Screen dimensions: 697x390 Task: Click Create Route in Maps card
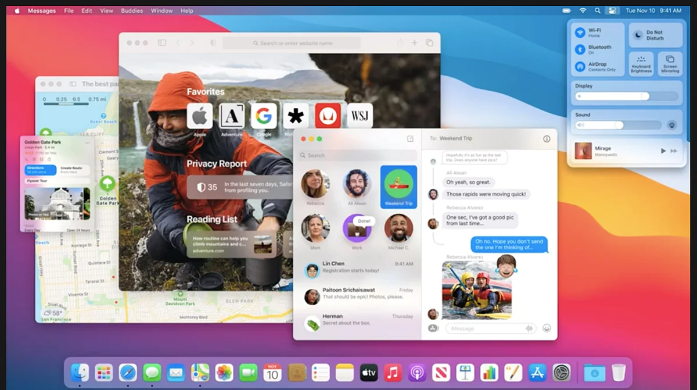[74, 170]
